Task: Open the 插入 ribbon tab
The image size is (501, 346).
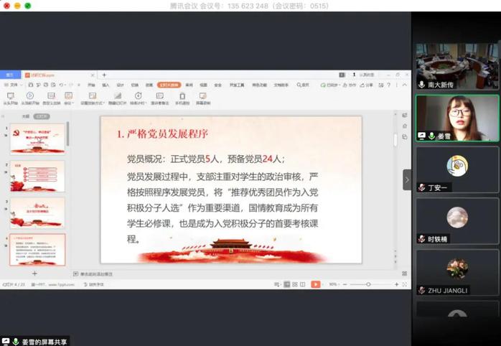Action: [x=106, y=85]
